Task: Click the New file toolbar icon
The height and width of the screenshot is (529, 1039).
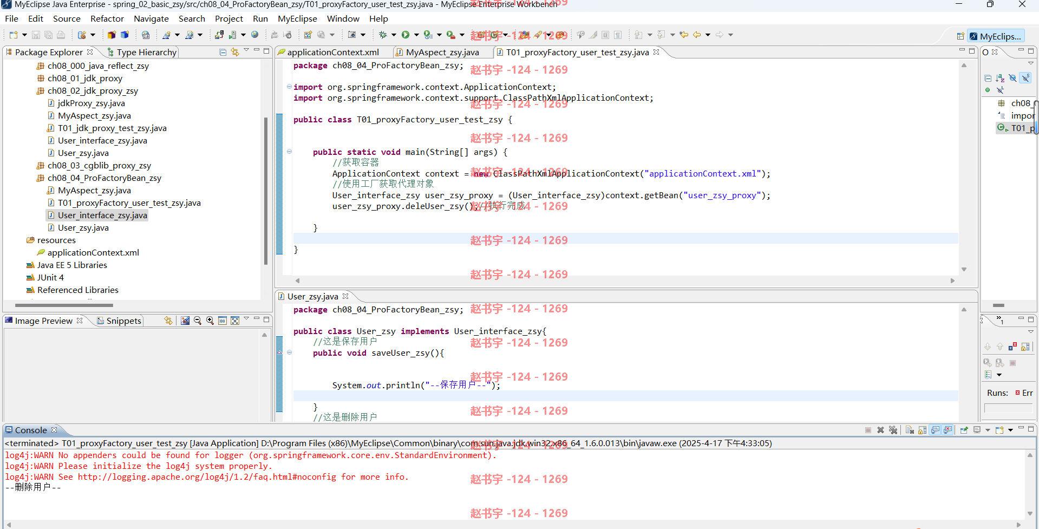Action: [14, 35]
